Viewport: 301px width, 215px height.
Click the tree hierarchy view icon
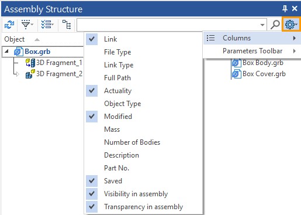[x=67, y=25]
